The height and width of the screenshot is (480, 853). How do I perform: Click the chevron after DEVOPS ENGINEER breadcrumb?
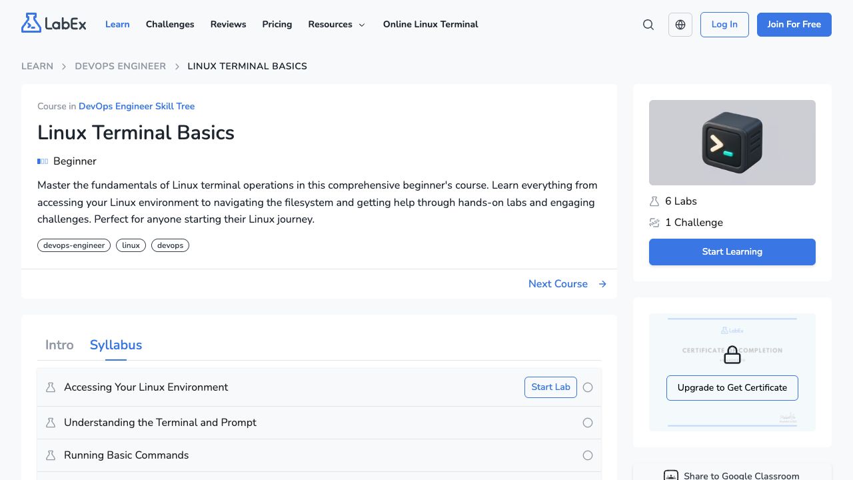point(177,67)
